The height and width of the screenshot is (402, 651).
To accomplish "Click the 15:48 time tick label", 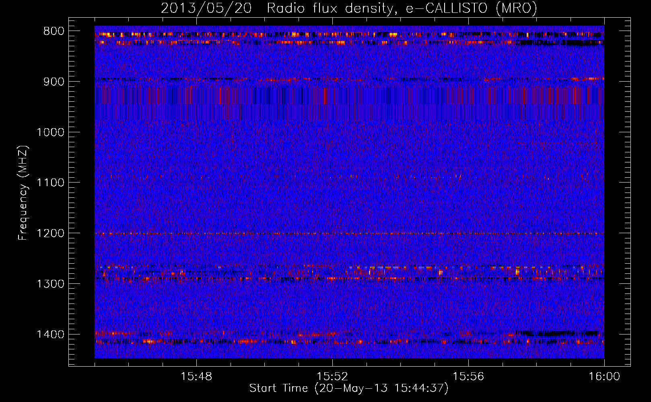I will point(196,377).
